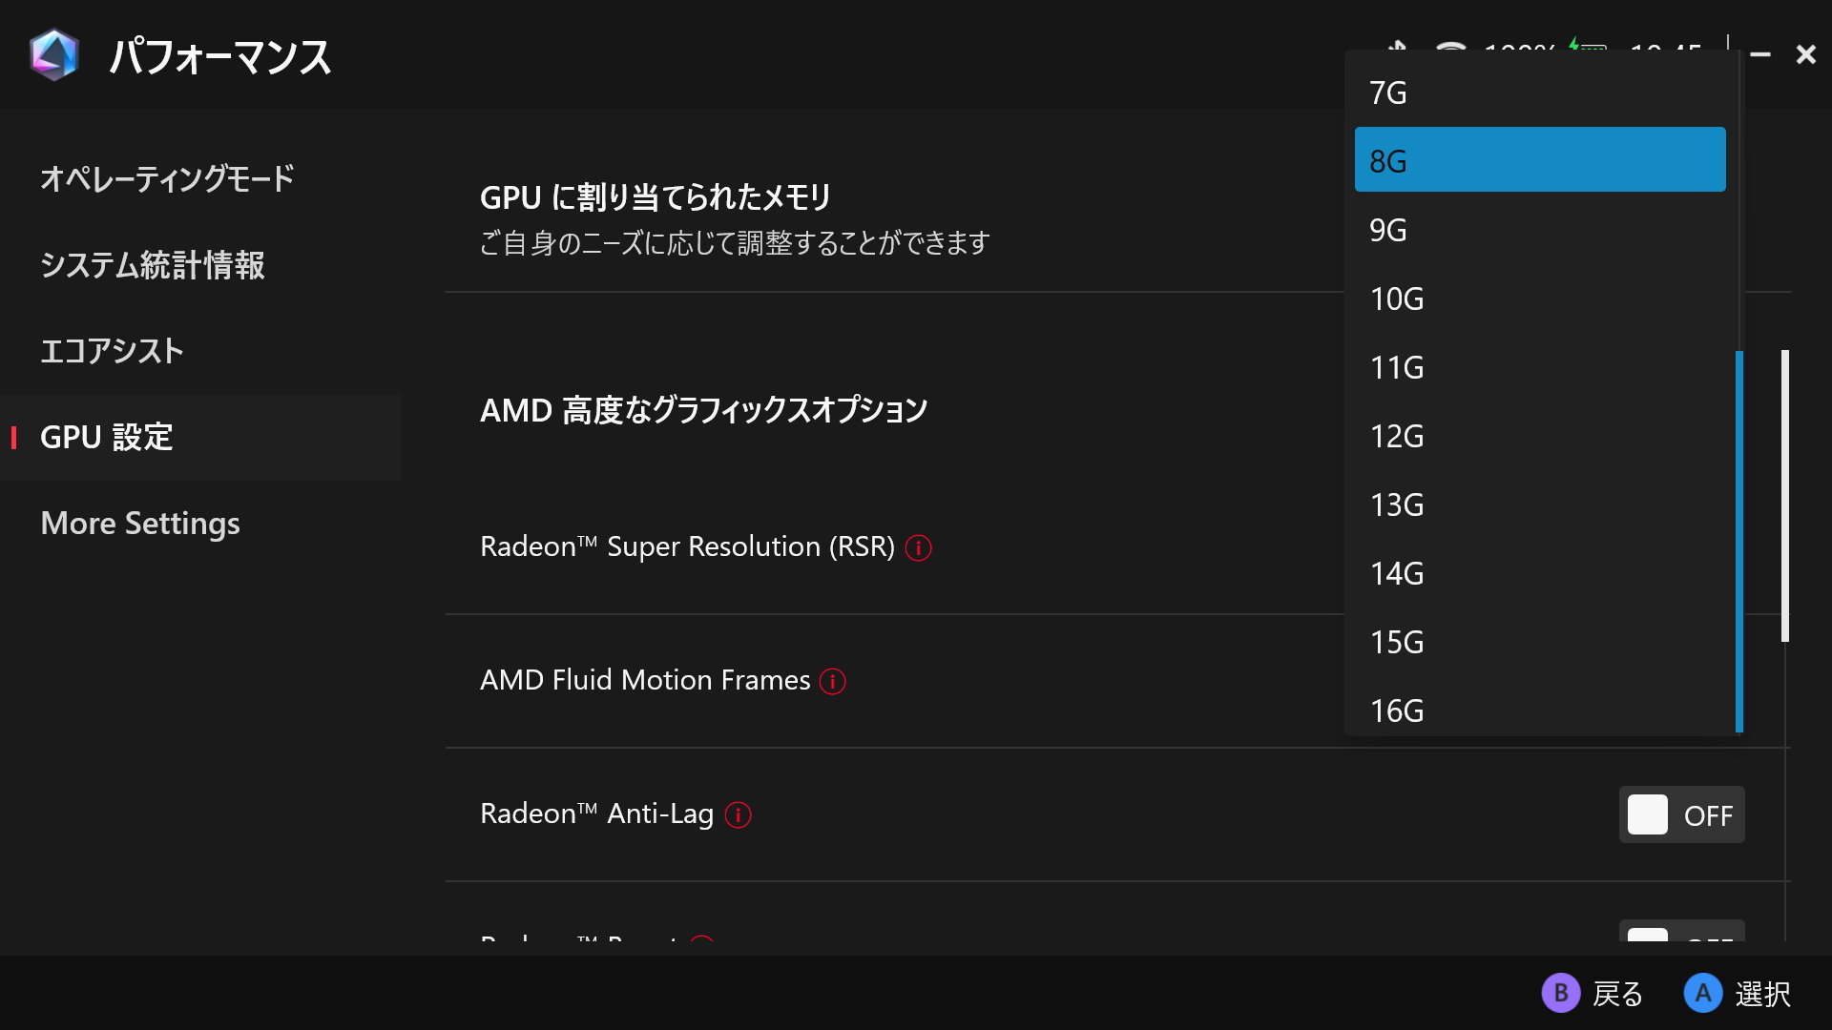Click the purple B back button icon
This screenshot has height=1030, width=1832.
(x=1561, y=994)
